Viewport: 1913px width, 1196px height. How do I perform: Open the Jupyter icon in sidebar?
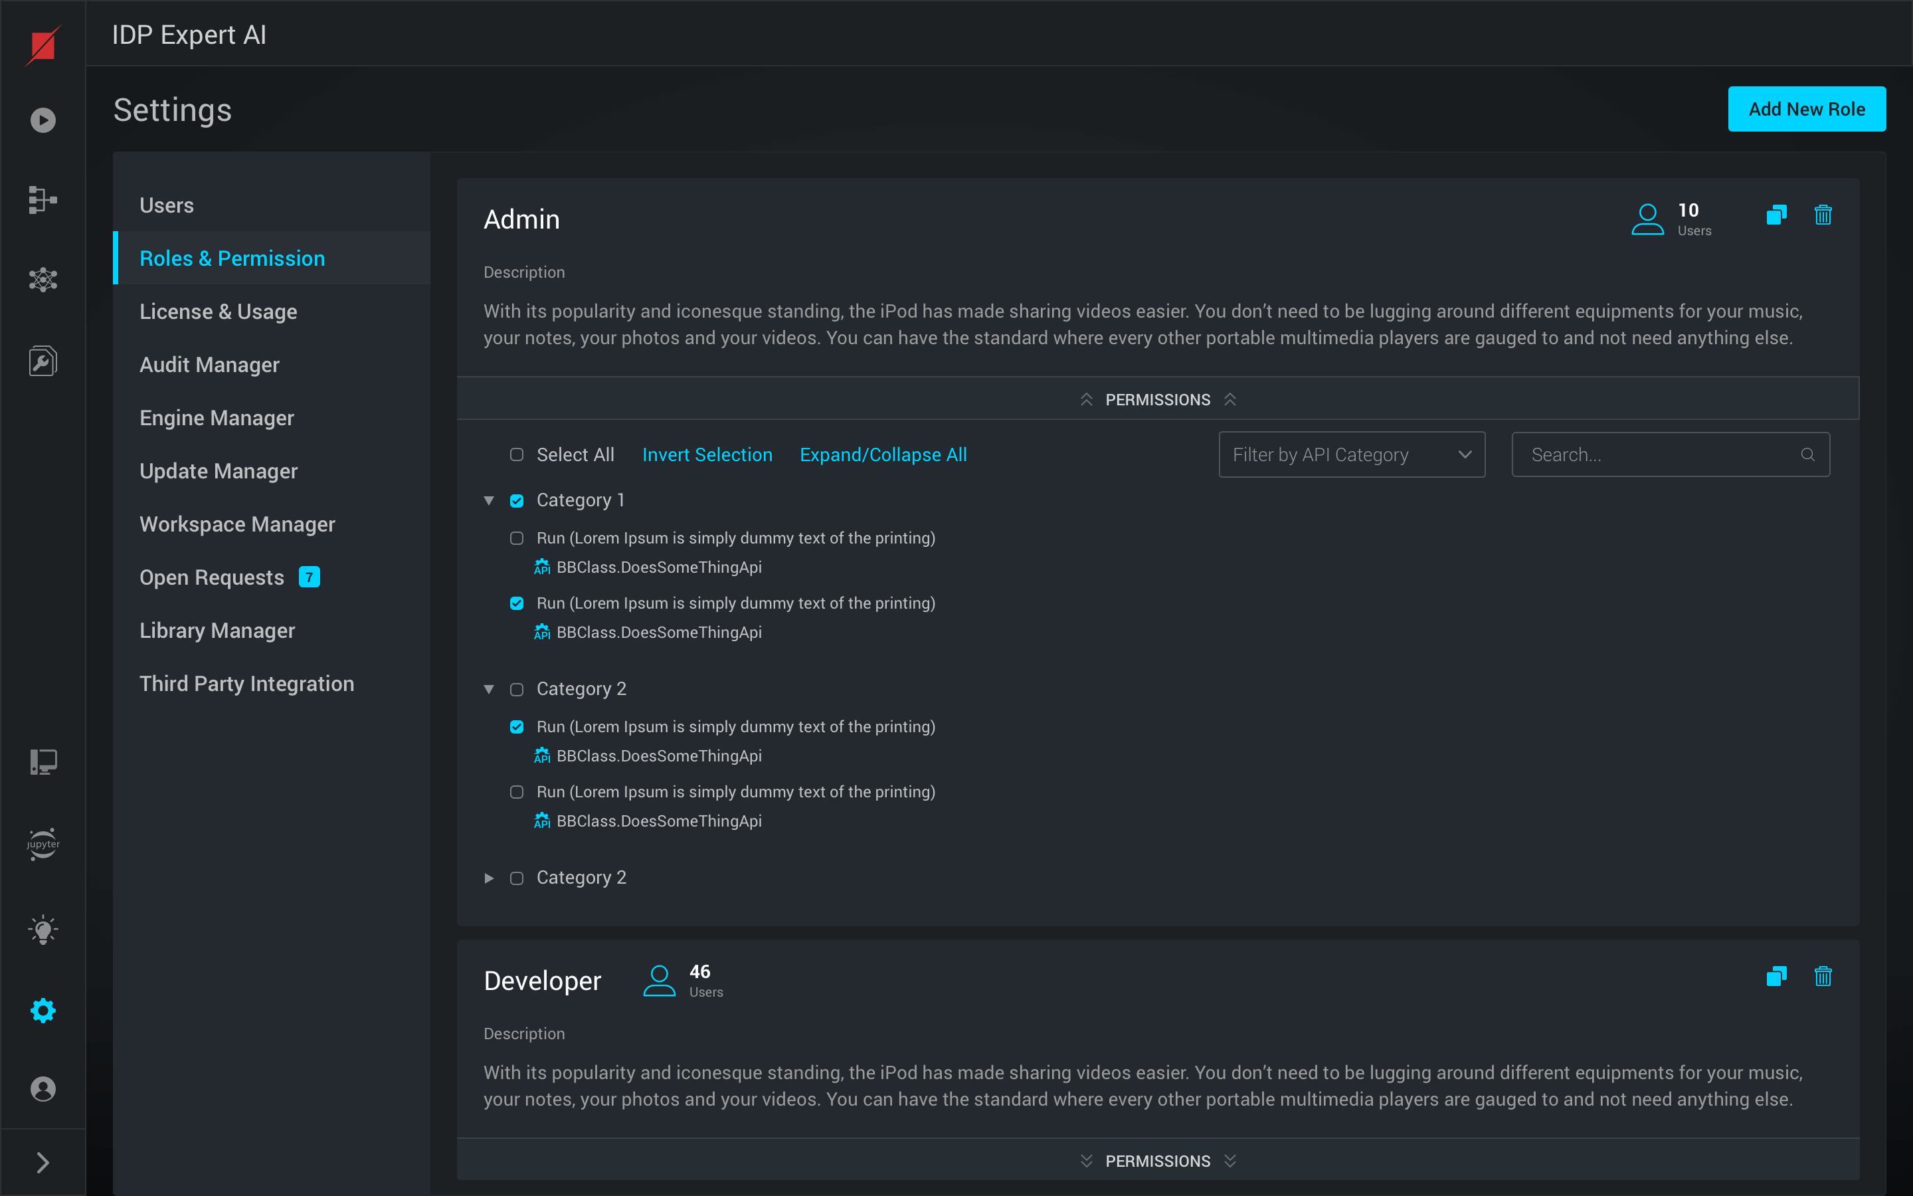coord(43,844)
